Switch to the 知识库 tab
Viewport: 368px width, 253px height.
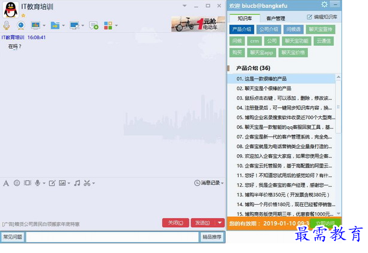[245, 18]
